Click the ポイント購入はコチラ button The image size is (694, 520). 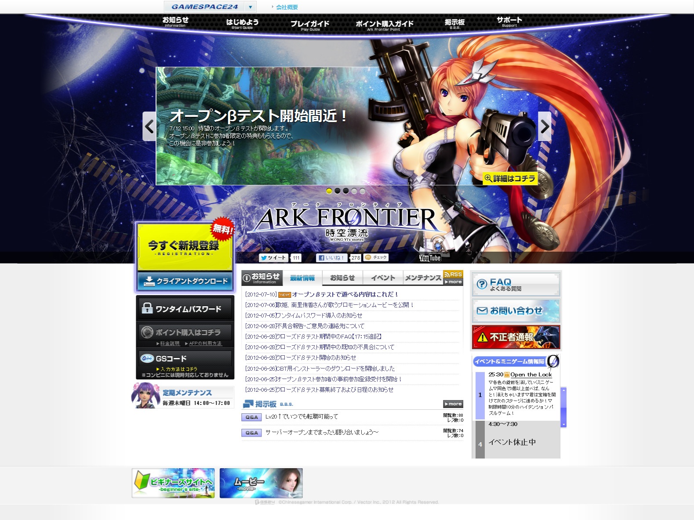click(x=185, y=332)
